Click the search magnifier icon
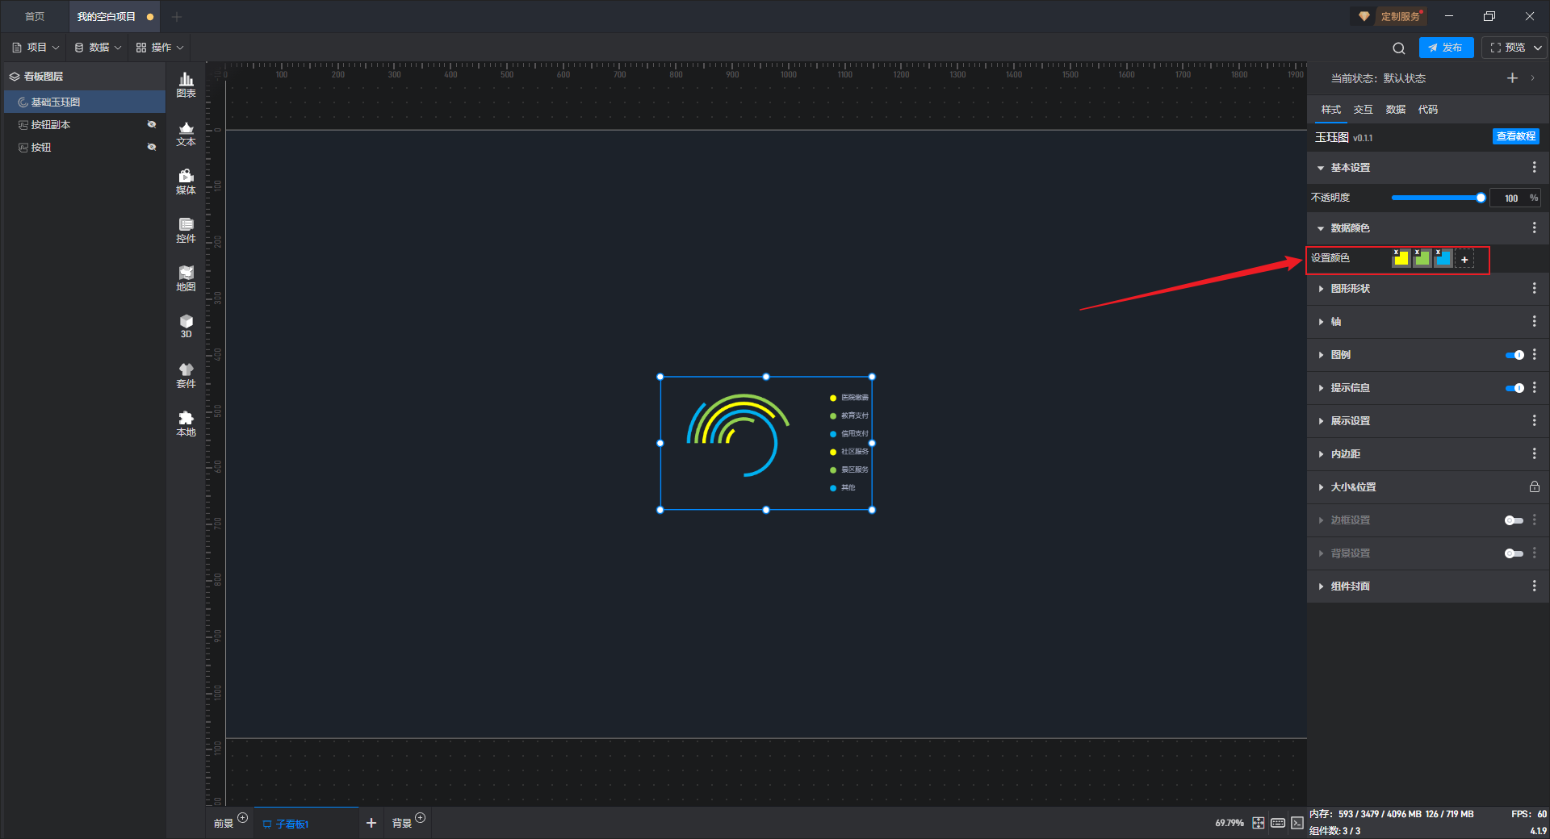1550x839 pixels. pyautogui.click(x=1399, y=48)
